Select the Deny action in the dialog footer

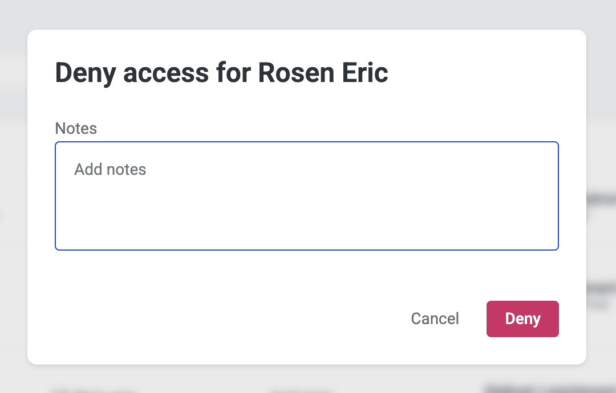pyautogui.click(x=522, y=319)
